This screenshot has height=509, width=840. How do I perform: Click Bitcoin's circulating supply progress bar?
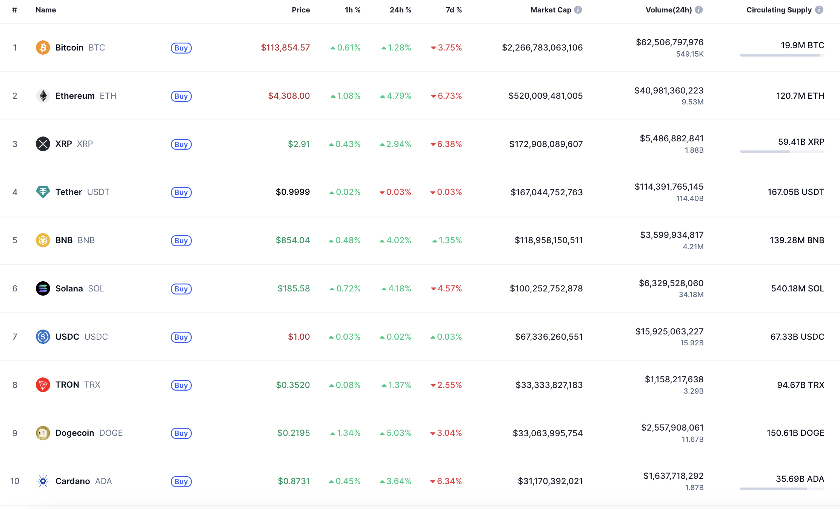pos(782,55)
